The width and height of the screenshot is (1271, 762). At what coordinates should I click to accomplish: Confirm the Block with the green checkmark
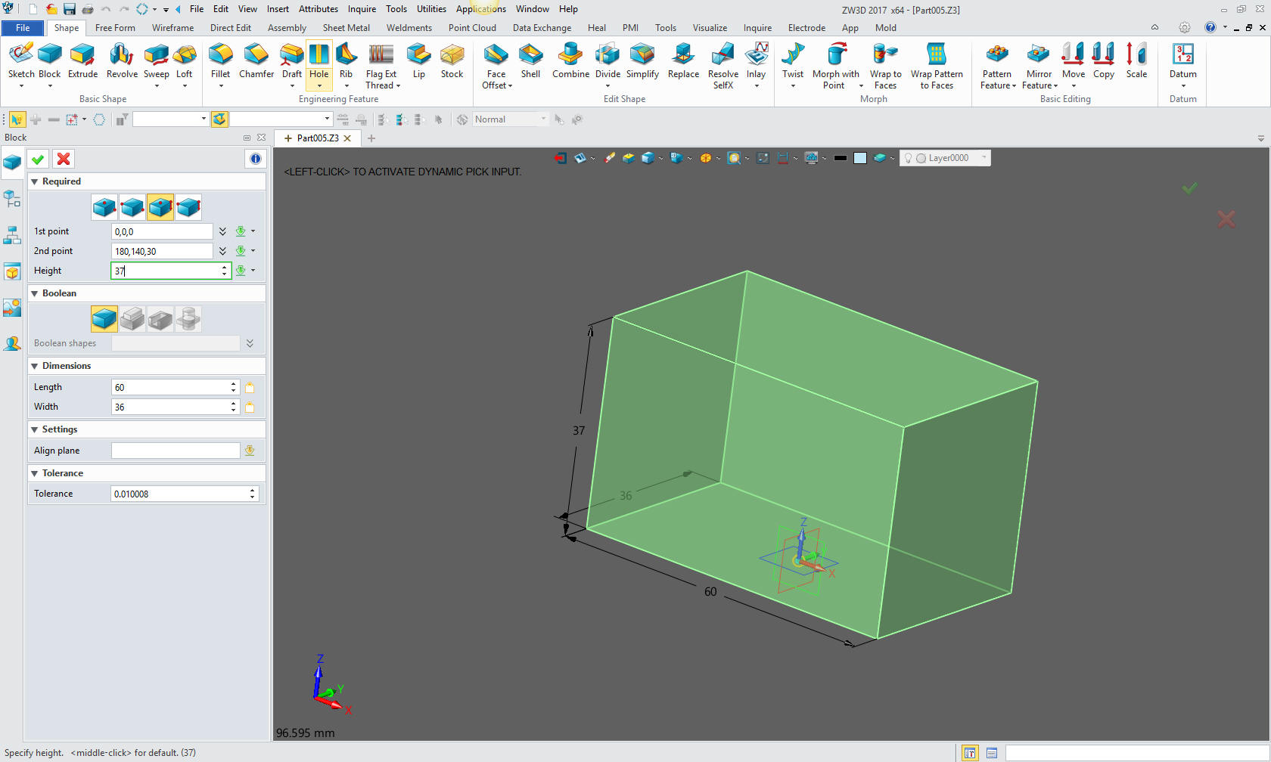(38, 159)
